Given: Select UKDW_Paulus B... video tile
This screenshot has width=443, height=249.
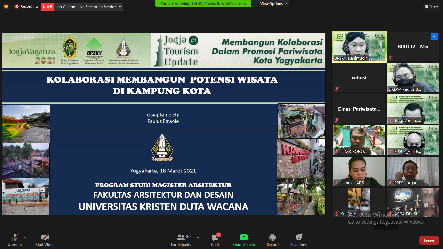Looking at the screenshot, I should point(413,78).
